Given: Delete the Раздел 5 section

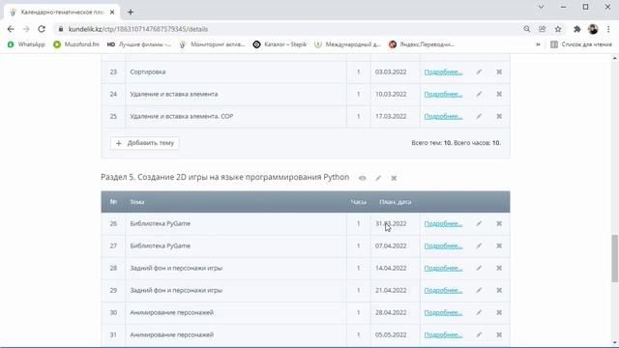Looking at the screenshot, I should 394,178.
